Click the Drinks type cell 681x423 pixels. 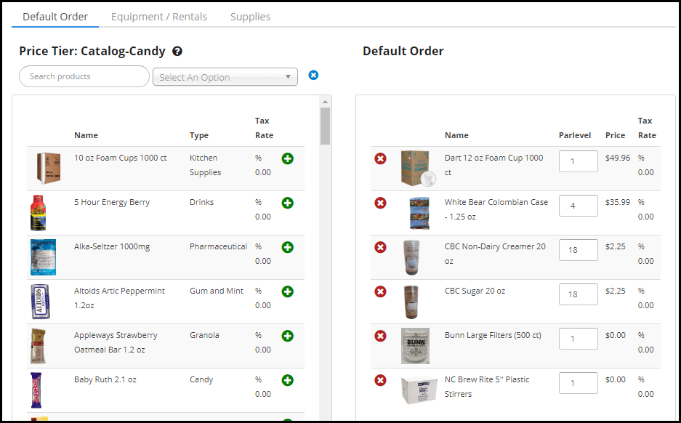pos(201,202)
